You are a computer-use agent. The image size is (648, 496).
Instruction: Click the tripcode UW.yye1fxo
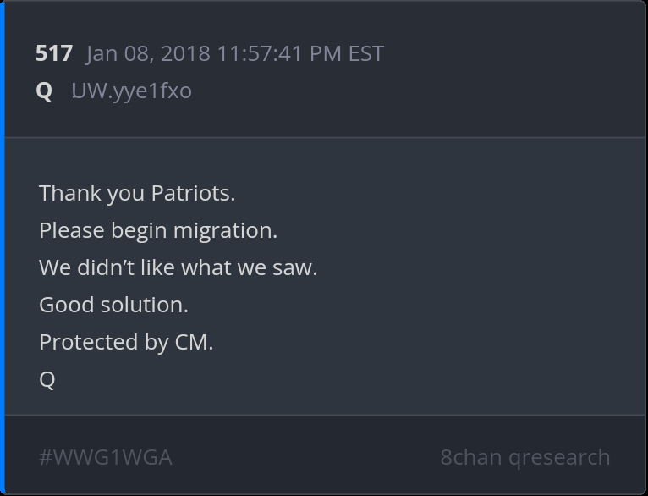pyautogui.click(x=131, y=91)
